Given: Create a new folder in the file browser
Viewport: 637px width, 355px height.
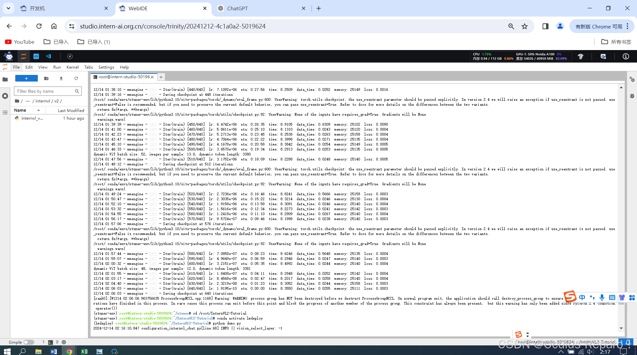Looking at the screenshot, I should click(46, 79).
